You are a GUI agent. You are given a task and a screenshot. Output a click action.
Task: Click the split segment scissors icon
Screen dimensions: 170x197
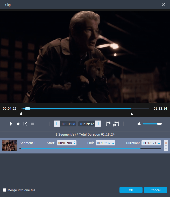click(116, 124)
